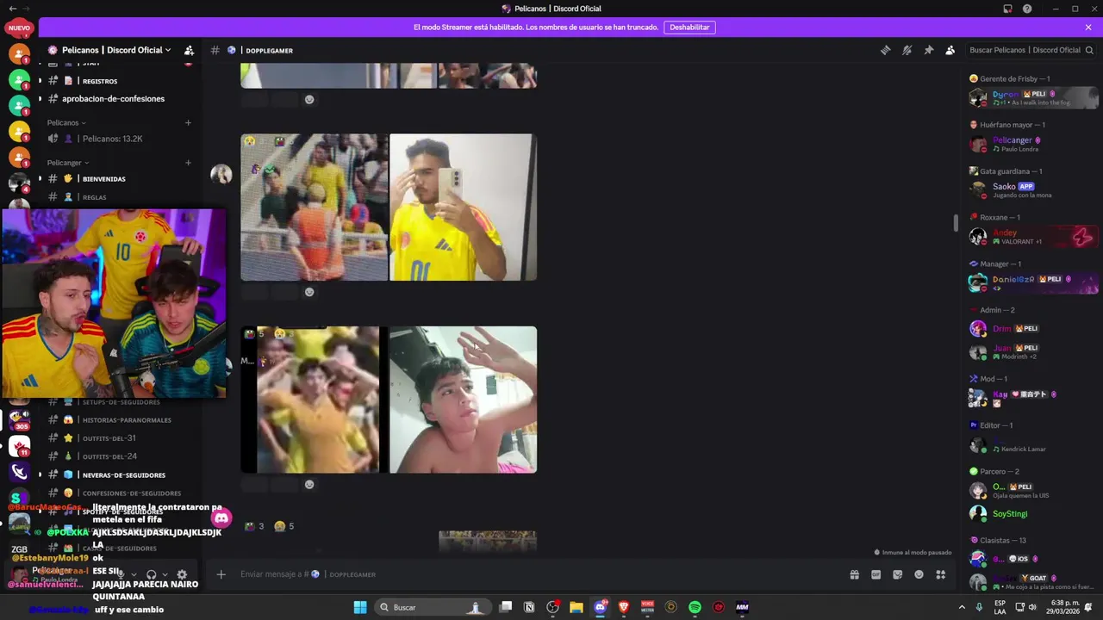
Task: Open Juan member under Admin
Action: pyautogui.click(x=1032, y=351)
